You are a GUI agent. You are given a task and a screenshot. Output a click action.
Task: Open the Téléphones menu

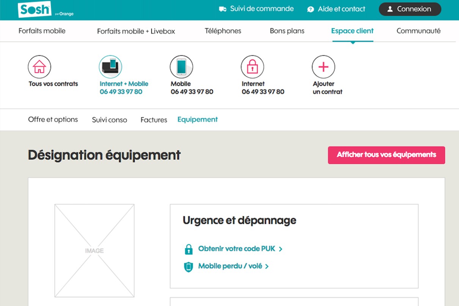point(223,31)
